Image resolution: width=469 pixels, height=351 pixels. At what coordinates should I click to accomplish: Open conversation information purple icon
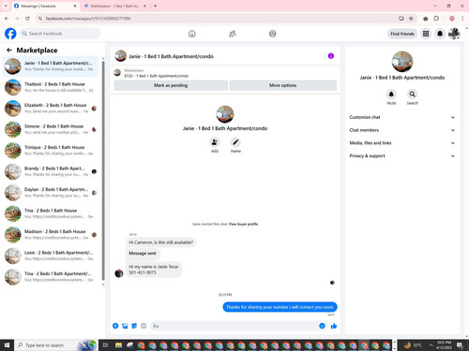331,56
